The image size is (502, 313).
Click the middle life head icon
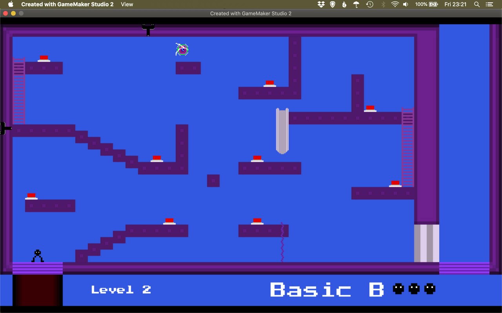(x=414, y=289)
